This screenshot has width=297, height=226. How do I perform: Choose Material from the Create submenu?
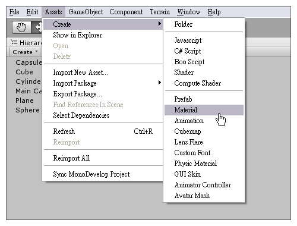coord(204,110)
